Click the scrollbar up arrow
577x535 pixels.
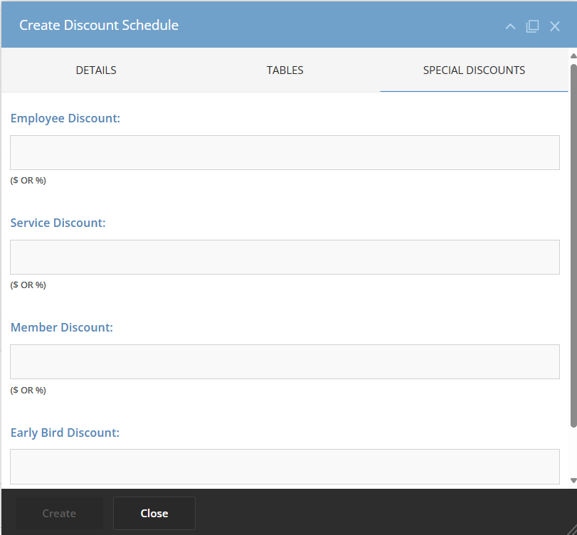point(573,56)
